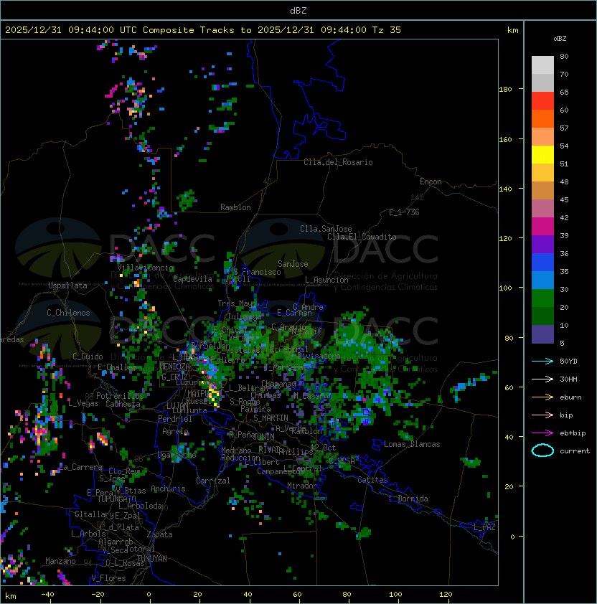Choose the light blue 30–35 dBZ swatch
This screenshot has height=604, width=597.
tap(542, 280)
